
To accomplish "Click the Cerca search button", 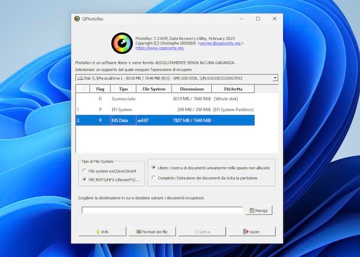I will coord(202,232).
